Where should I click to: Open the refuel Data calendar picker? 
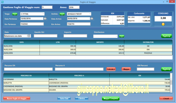[29, 36]
